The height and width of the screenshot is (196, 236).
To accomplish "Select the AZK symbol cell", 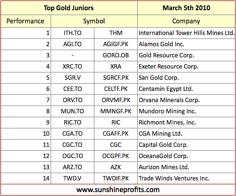I will (x=116, y=167).
